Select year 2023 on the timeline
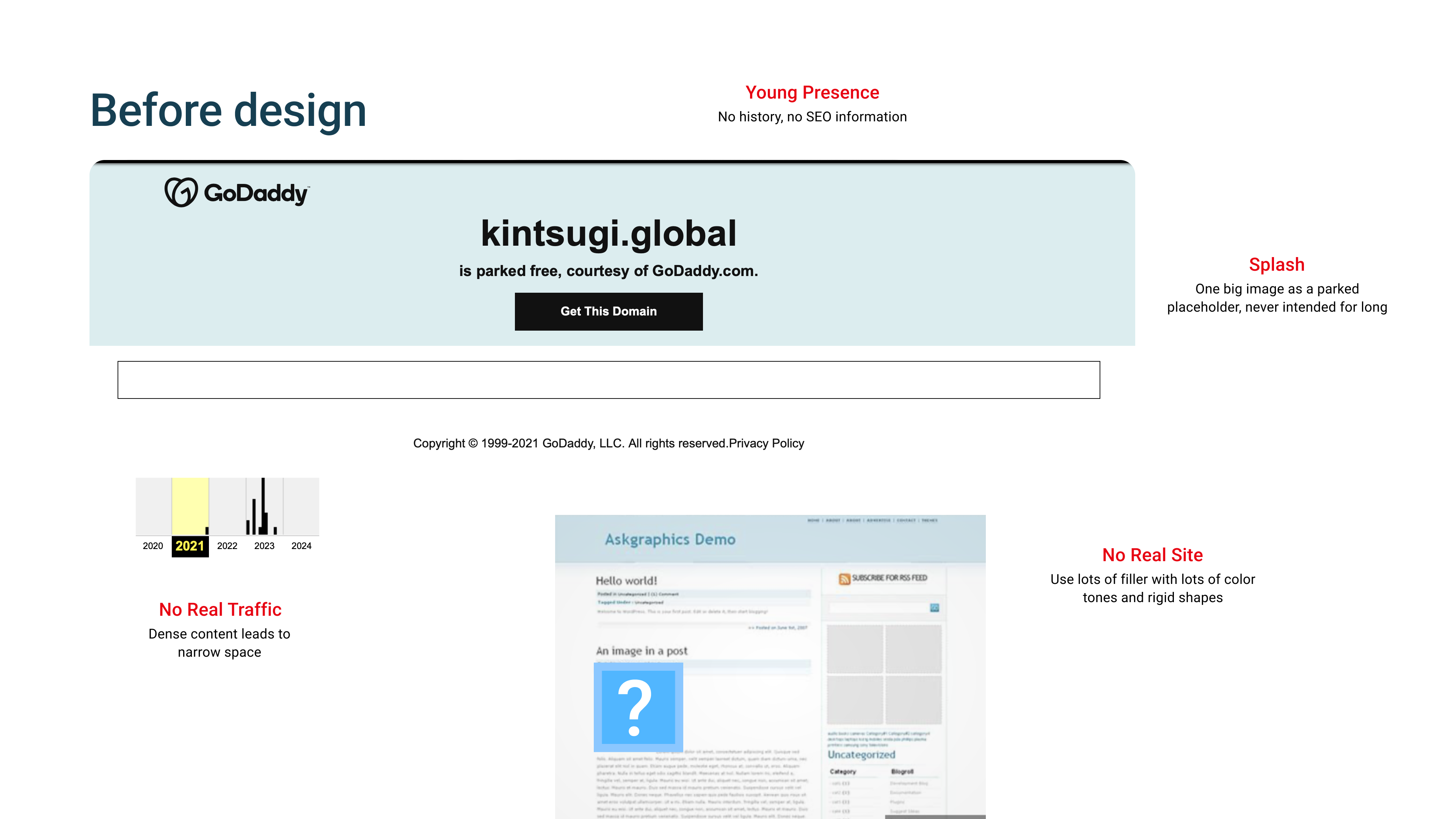 [264, 546]
